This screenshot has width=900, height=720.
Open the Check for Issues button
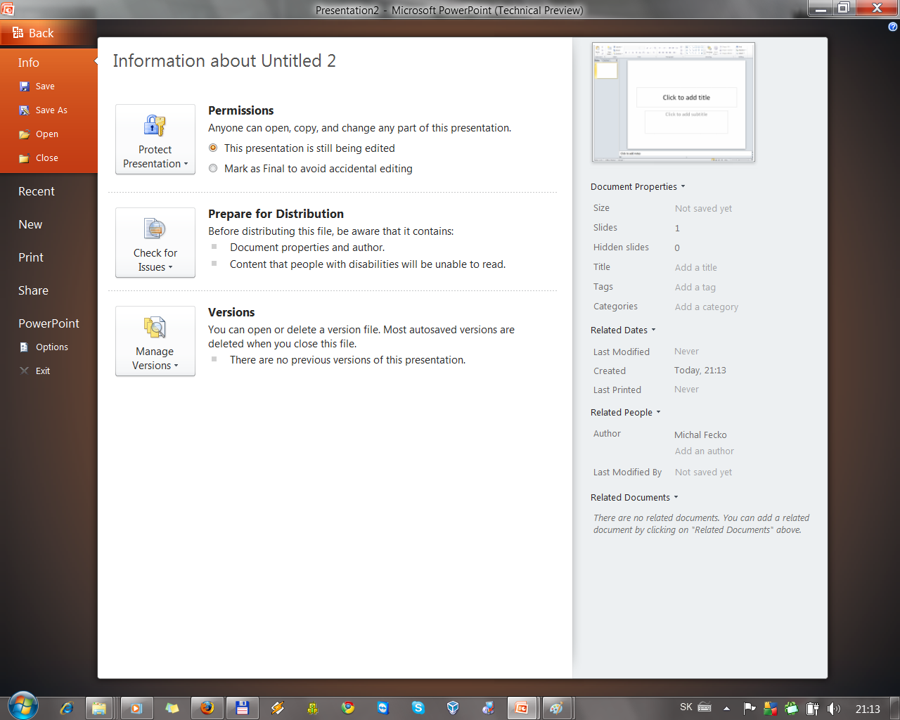pyautogui.click(x=155, y=243)
